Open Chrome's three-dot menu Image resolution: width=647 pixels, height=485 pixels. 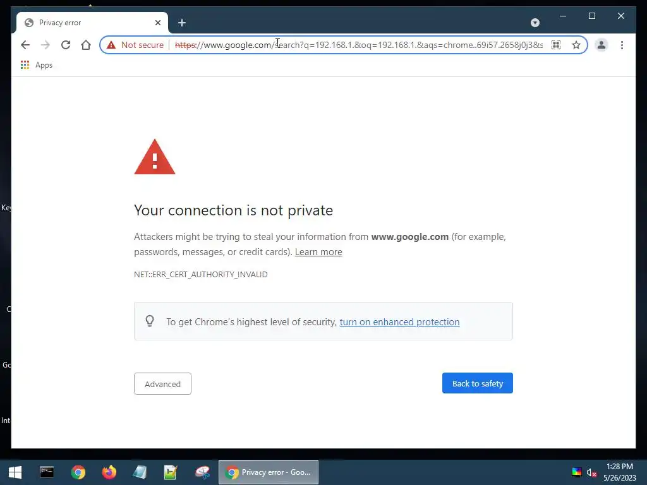[x=622, y=45]
